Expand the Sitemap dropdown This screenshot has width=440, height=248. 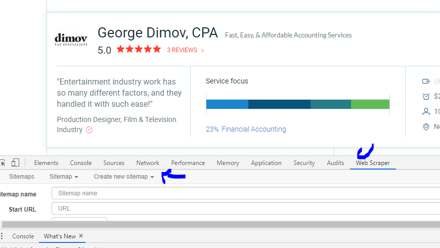[64, 177]
